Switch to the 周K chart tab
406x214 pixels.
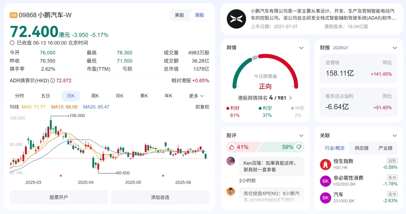click(95, 96)
